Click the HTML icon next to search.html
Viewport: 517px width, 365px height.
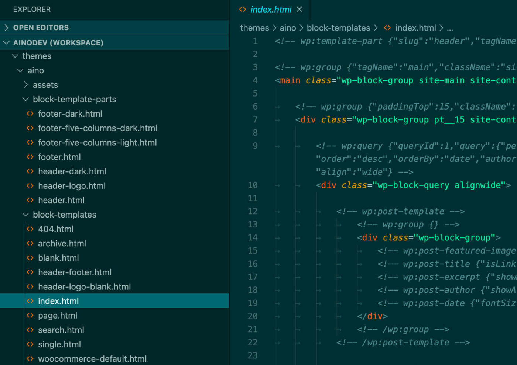[30, 330]
